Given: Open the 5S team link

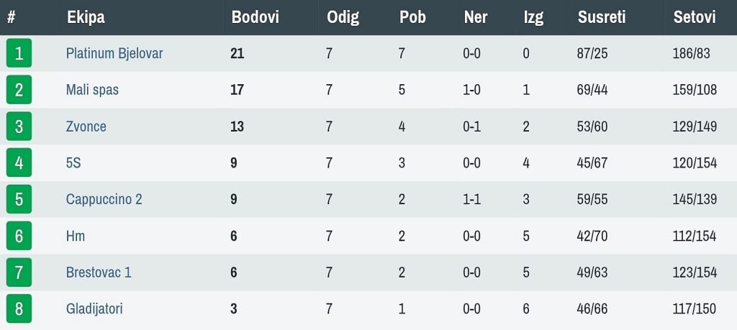Looking at the screenshot, I should tap(73, 163).
